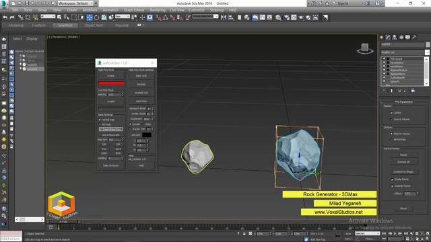Switch to the Freeform ribbon tab
431x242 pixels.
click(x=39, y=26)
